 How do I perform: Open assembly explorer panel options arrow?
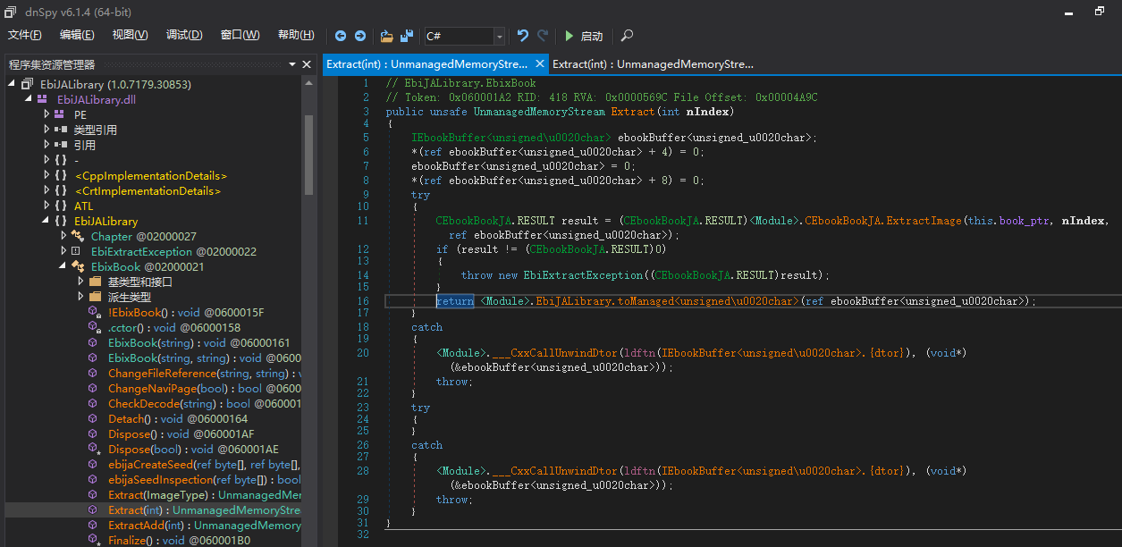pos(292,64)
